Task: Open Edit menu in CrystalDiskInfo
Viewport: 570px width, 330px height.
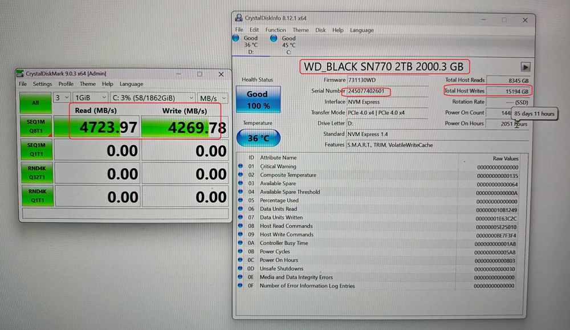Action: click(x=254, y=30)
